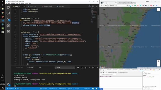Open the Console tab in DevTools
Image resolution: width=161 pixels, height=90 pixels.
click(115, 70)
